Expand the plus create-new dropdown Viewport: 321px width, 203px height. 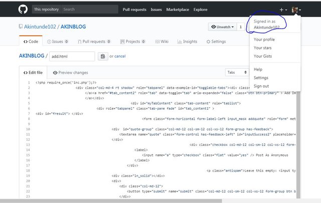283,10
